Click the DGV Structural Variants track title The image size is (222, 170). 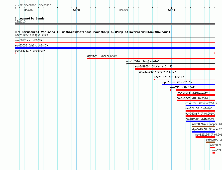tap(93, 32)
